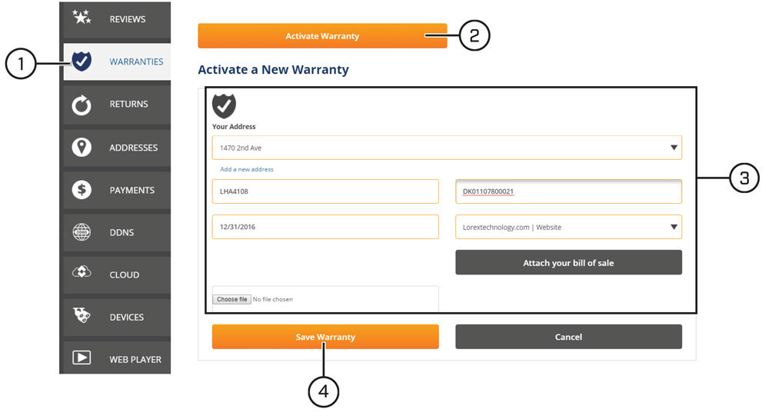Open the Lorextechnology.com purchase location dropdown
The height and width of the screenshot is (419, 769).
(x=568, y=227)
